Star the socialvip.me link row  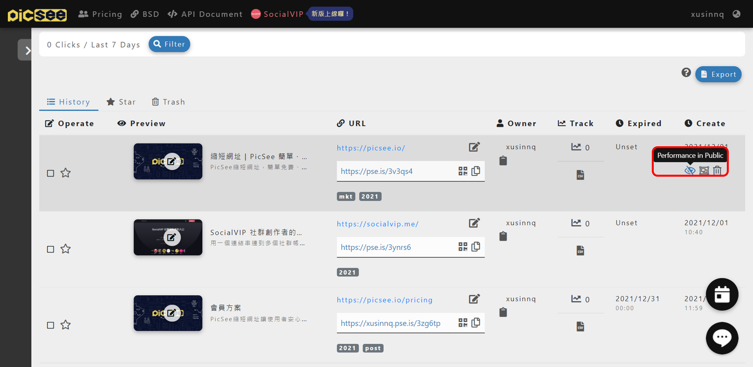tap(66, 249)
